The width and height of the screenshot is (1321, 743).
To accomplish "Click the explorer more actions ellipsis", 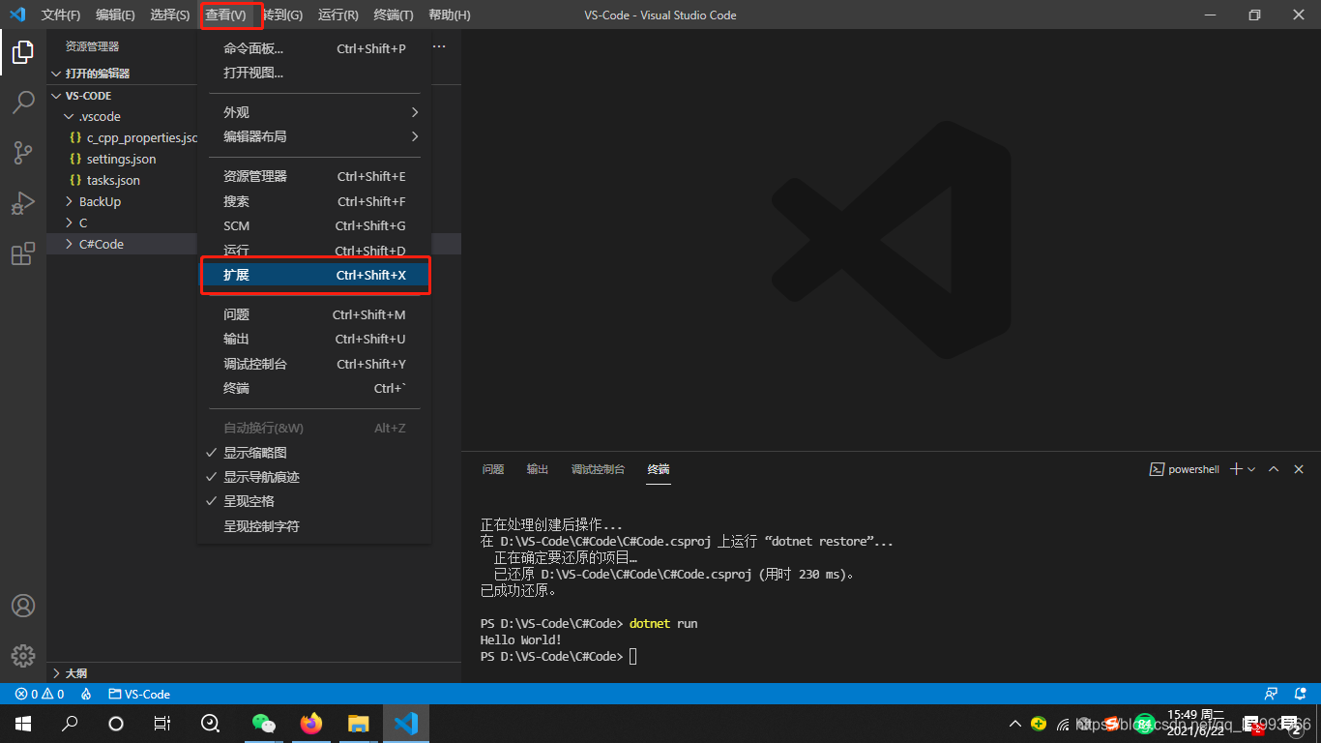I will point(439,46).
